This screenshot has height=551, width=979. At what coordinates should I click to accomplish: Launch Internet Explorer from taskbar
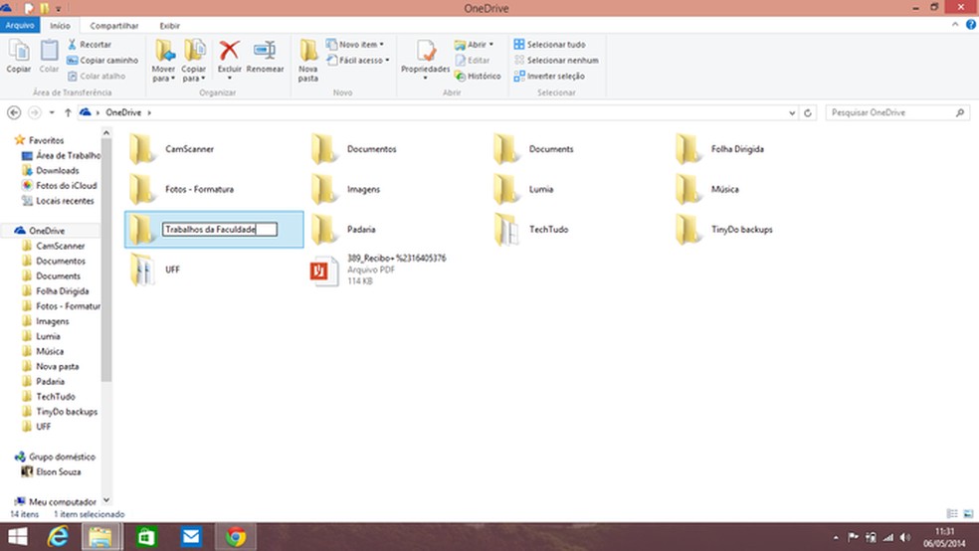click(x=58, y=537)
